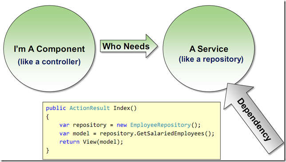Click the gray "Dependency" arrow

tap(254, 118)
